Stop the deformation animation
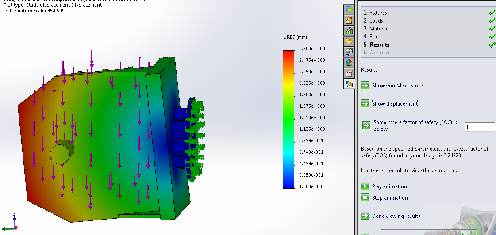Image resolution: width=496 pixels, height=235 pixels. pyautogui.click(x=365, y=198)
